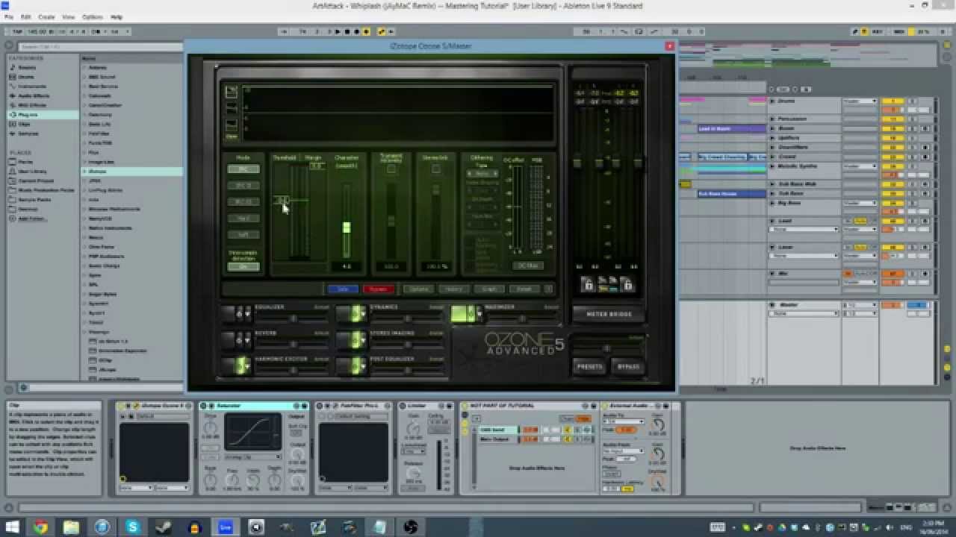Viewport: 956px width, 537px height.
Task: Open Google Chrome from the taskbar
Action: pyautogui.click(x=40, y=527)
